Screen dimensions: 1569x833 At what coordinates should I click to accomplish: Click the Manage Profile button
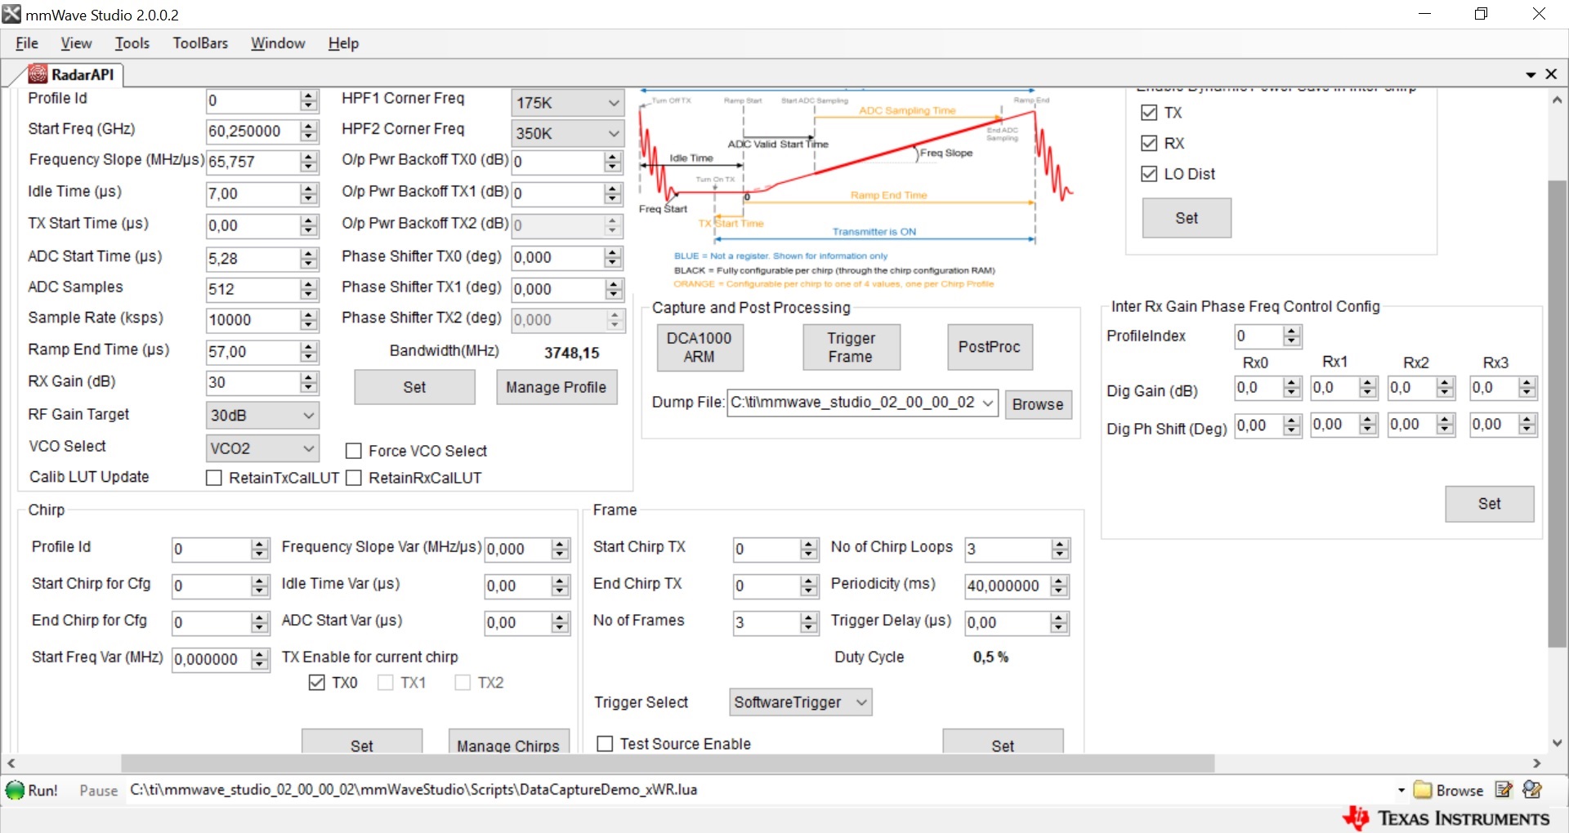[x=556, y=387]
